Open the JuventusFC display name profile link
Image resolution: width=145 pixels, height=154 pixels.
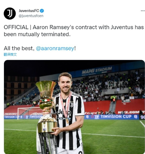[29, 11]
